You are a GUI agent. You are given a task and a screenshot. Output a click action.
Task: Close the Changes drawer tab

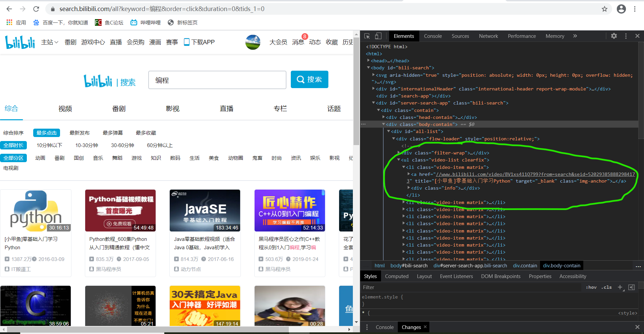tap(425, 327)
